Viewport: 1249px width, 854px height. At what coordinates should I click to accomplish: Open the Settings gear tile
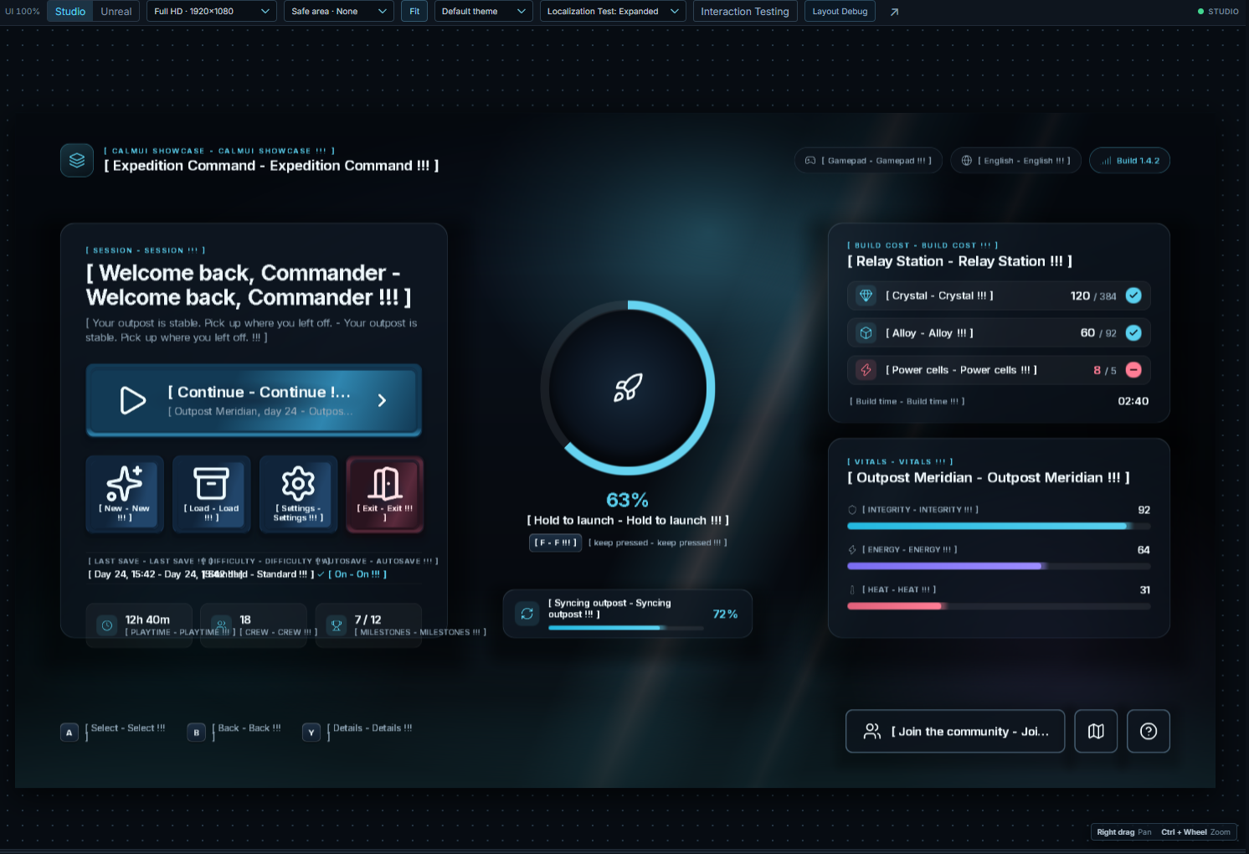tap(298, 494)
